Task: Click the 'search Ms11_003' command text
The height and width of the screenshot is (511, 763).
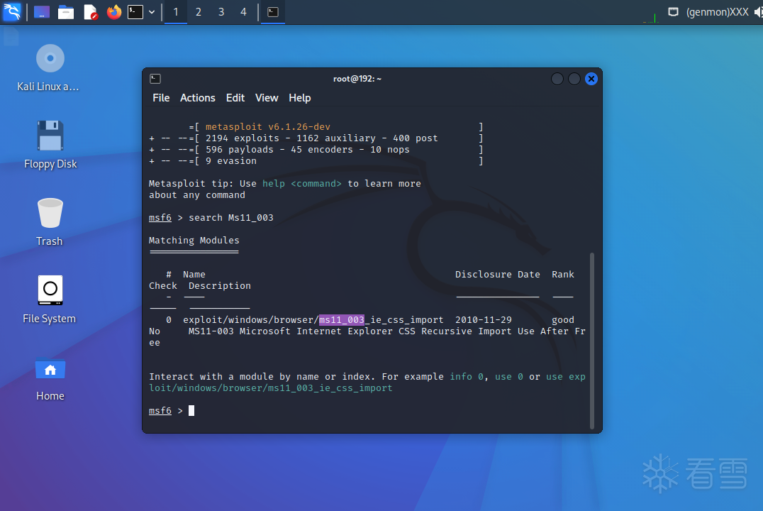Action: click(x=231, y=217)
